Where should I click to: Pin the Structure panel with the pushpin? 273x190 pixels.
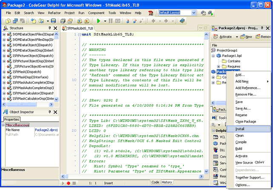(x=50, y=28)
